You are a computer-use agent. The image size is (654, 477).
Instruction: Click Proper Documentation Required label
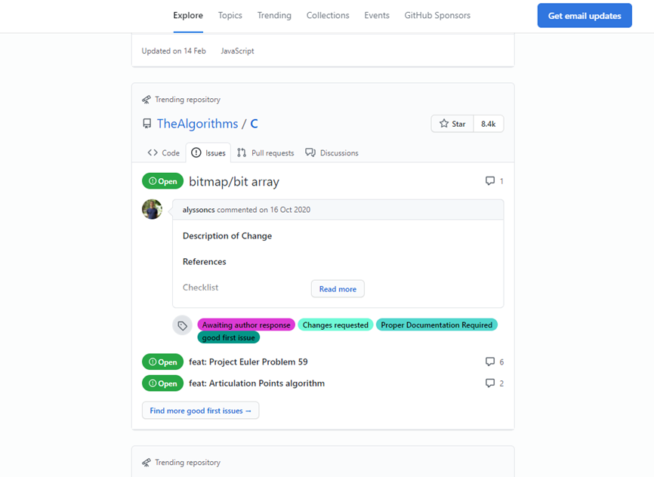[437, 325]
